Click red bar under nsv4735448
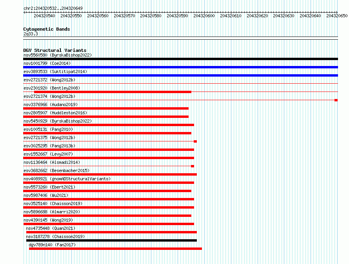349x264 pixels. point(111,232)
